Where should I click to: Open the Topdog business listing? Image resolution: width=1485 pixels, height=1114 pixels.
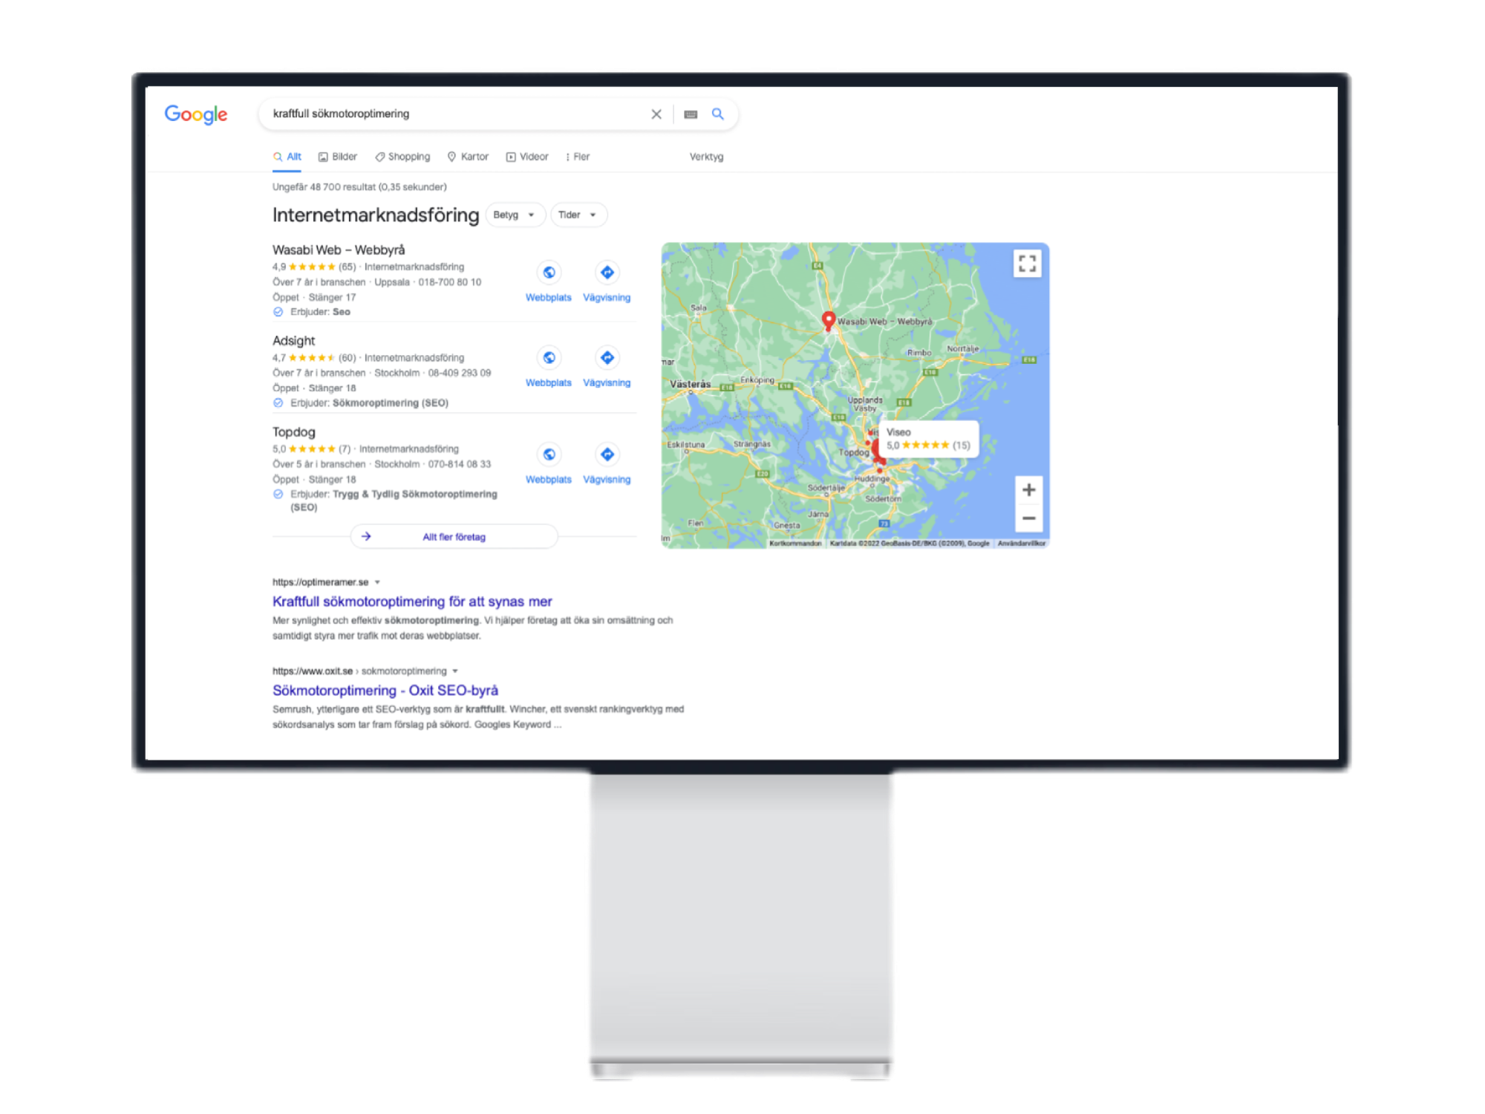tap(293, 432)
